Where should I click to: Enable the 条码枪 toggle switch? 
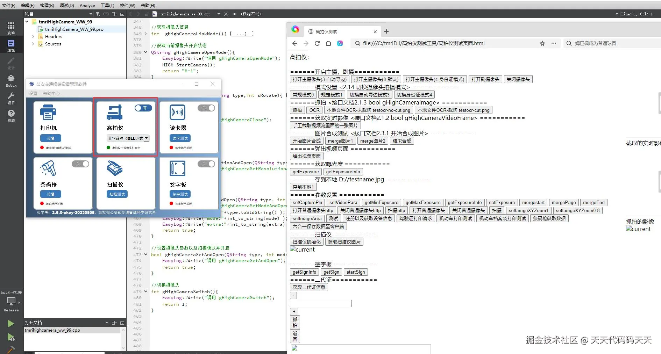(80, 164)
